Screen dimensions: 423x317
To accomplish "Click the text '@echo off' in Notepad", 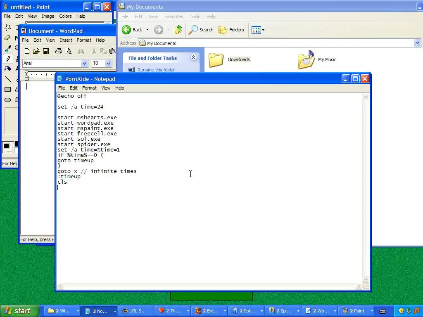I will (72, 96).
